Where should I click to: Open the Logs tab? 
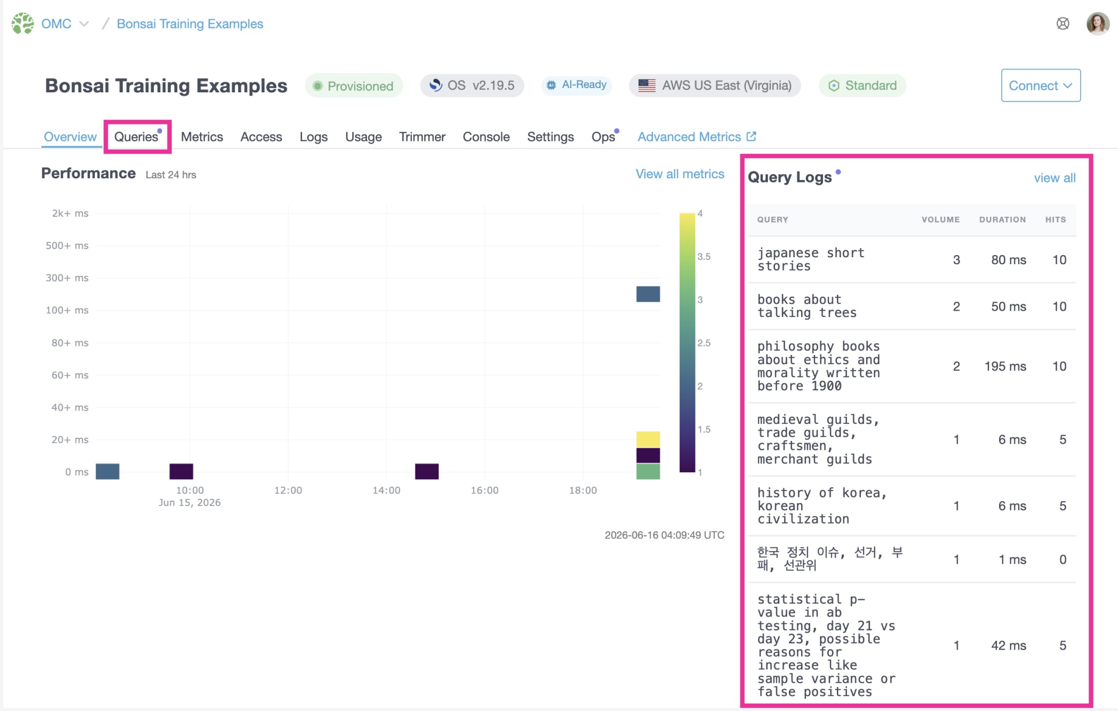(313, 137)
